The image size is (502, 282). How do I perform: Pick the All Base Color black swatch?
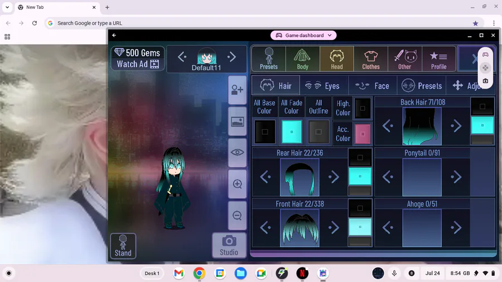(x=265, y=132)
